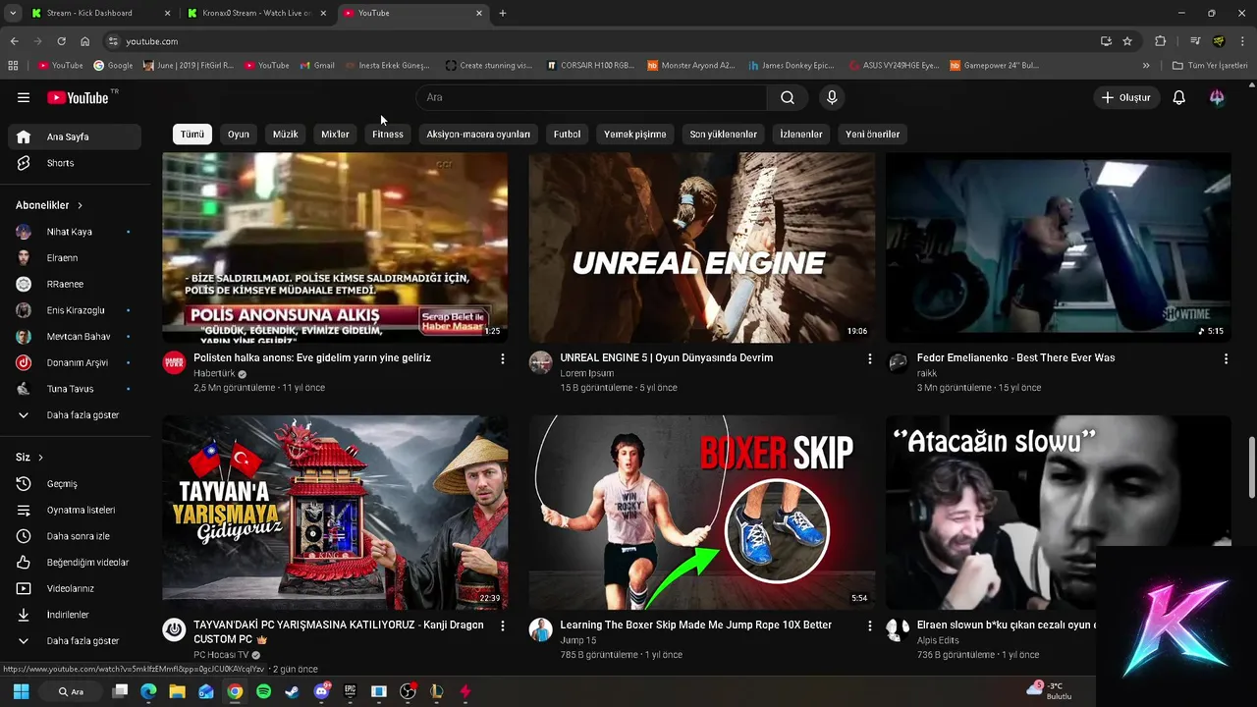Click 'Learning The Boxer Skip' video title
This screenshot has width=1257, height=707.
click(695, 625)
